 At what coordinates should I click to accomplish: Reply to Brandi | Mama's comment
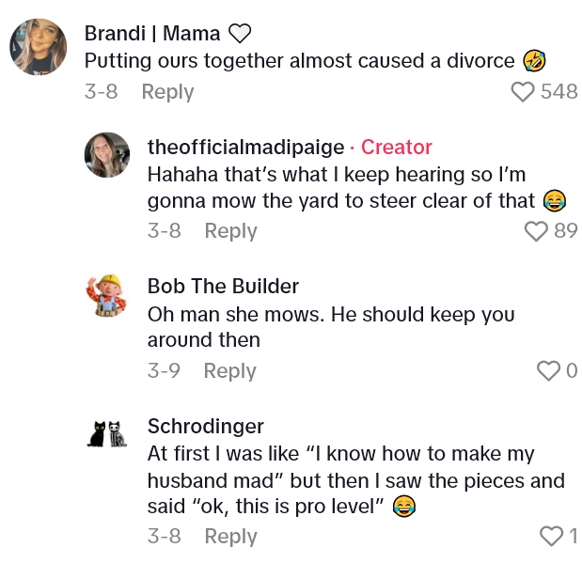(167, 92)
